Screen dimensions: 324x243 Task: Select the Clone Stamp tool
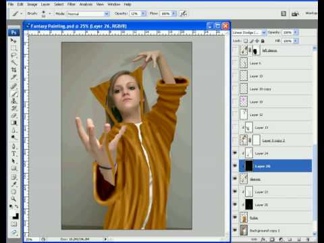click(13, 101)
